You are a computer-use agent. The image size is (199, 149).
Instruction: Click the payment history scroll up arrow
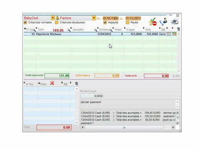[x=177, y=113]
